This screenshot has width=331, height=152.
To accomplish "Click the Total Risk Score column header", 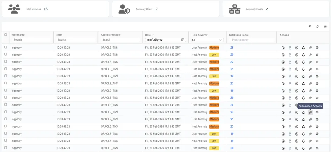I will coord(239,35).
